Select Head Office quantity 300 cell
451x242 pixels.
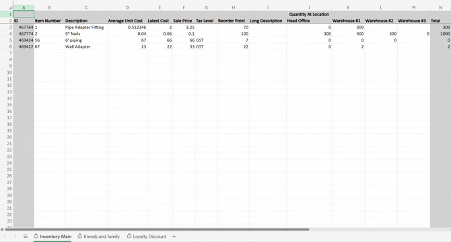[x=309, y=34]
